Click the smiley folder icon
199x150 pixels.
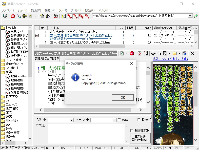tap(175, 53)
